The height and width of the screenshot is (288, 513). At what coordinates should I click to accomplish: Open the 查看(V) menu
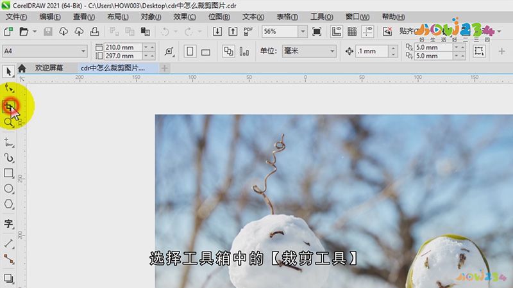point(84,17)
